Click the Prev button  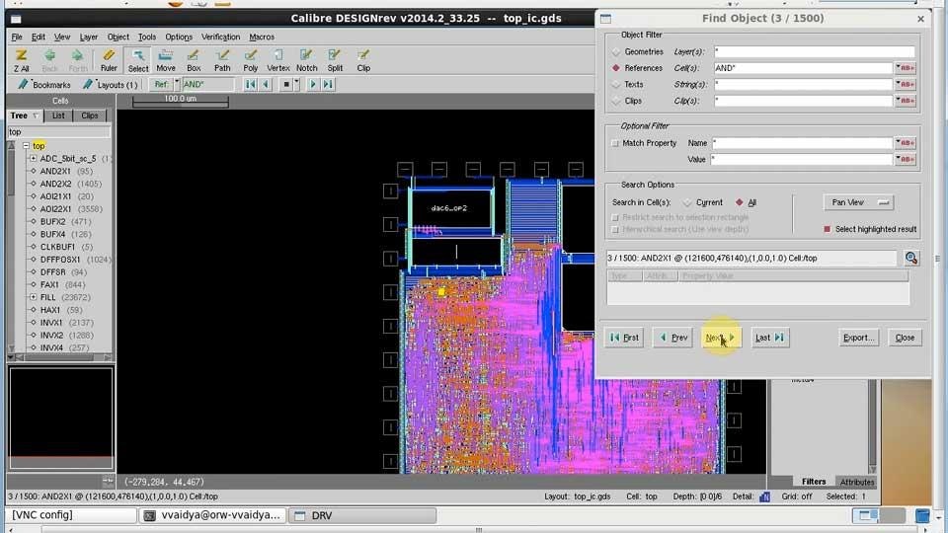pos(672,338)
